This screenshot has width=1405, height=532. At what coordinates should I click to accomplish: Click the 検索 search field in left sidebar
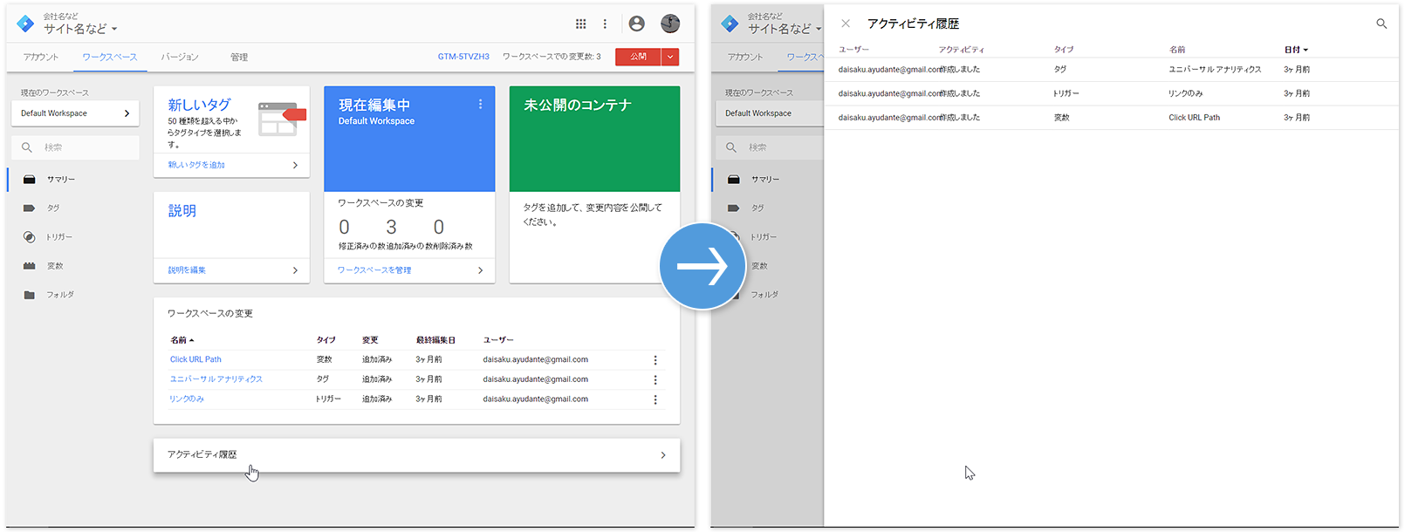click(75, 147)
